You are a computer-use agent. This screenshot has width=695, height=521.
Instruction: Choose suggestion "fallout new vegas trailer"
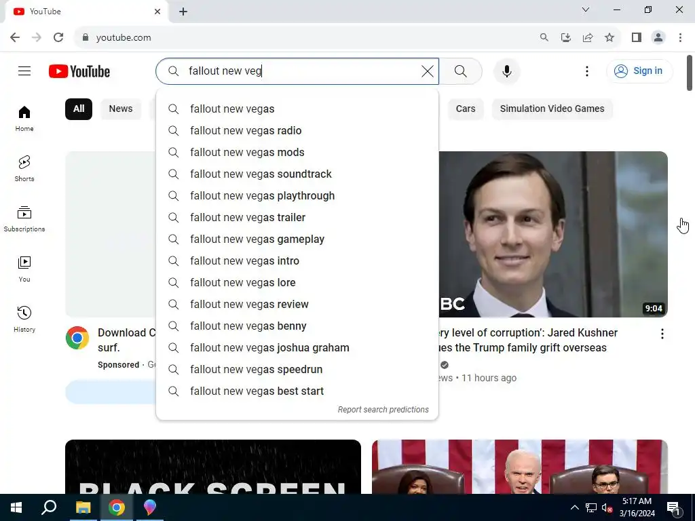coord(297,218)
